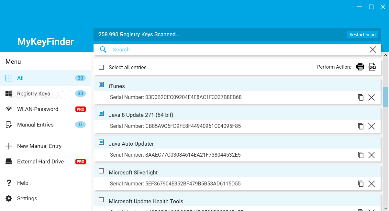Click the print icon beside Perform Action

click(x=360, y=67)
